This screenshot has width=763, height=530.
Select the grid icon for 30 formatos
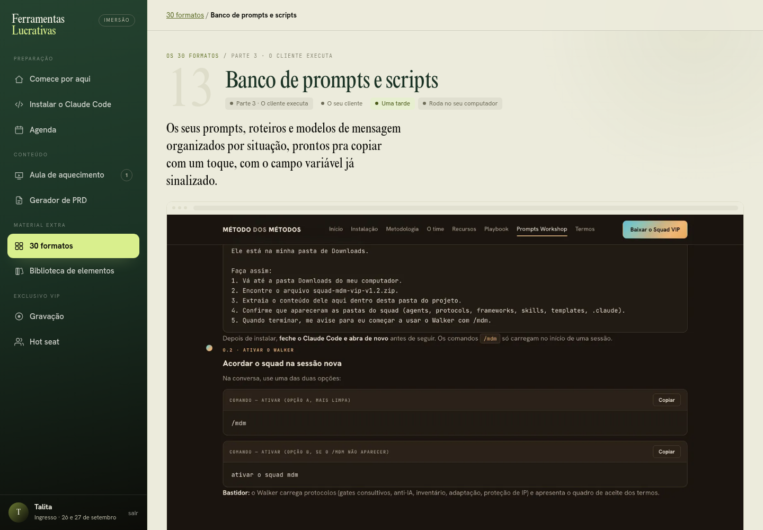[19, 246]
